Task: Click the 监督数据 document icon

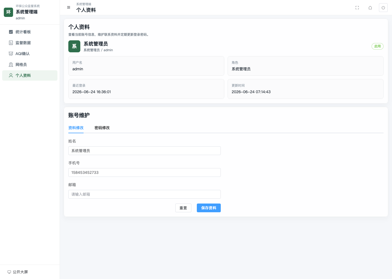Action: (11, 43)
